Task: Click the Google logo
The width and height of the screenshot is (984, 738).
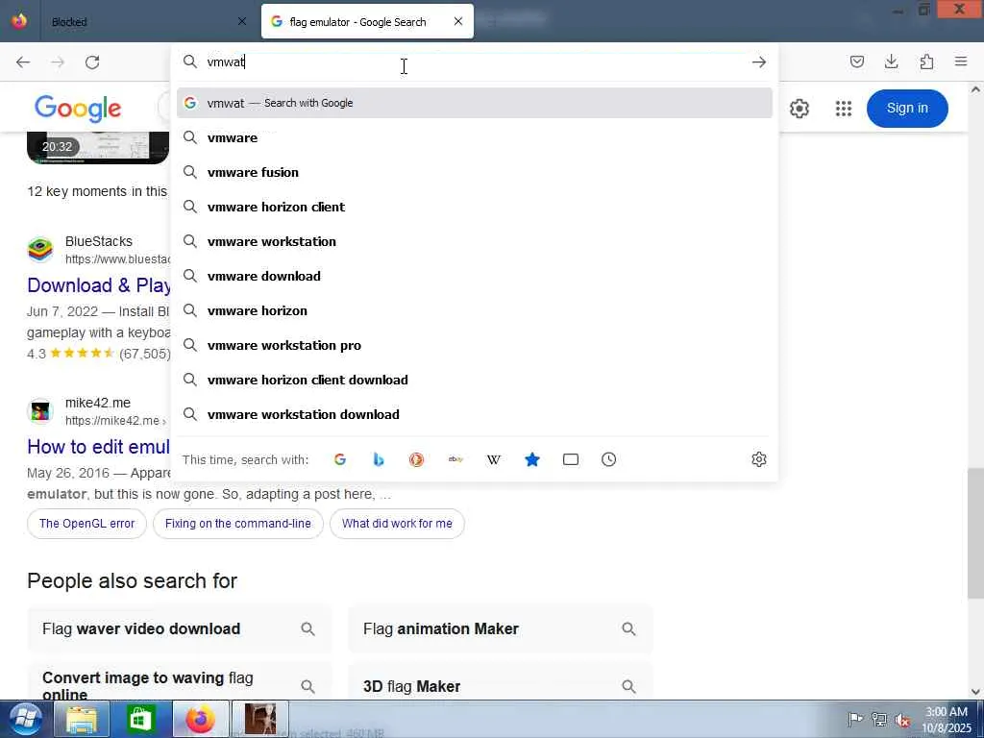Action: click(x=78, y=109)
